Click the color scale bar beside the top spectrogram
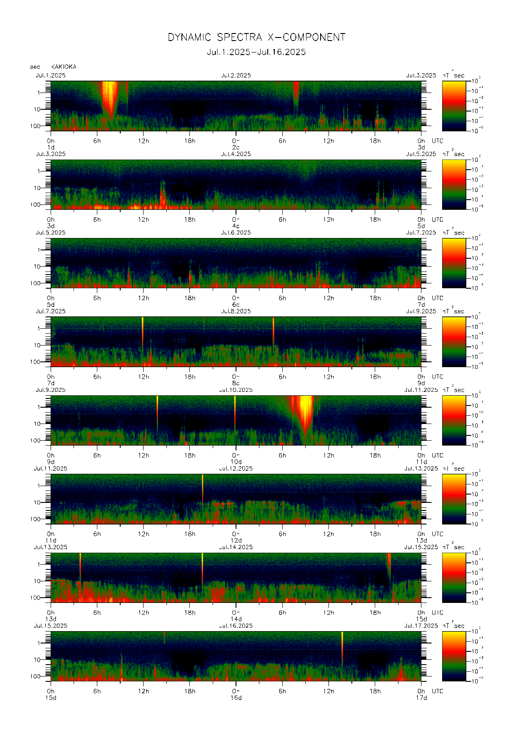This screenshot has height=740, width=513. pos(454,105)
